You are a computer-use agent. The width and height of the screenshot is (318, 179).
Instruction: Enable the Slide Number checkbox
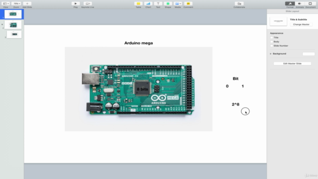pyautogui.click(x=272, y=46)
